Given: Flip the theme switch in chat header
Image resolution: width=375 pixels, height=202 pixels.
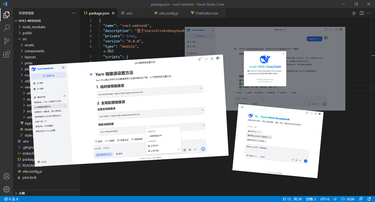Looking at the screenshot, I should tap(206, 59).
